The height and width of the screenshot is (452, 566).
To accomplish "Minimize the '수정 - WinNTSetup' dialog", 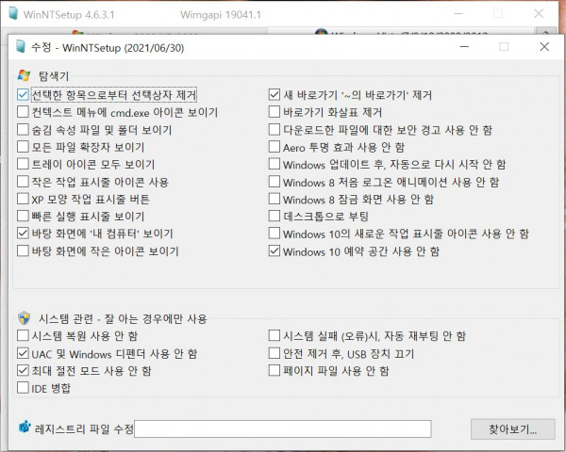I will pos(464,46).
